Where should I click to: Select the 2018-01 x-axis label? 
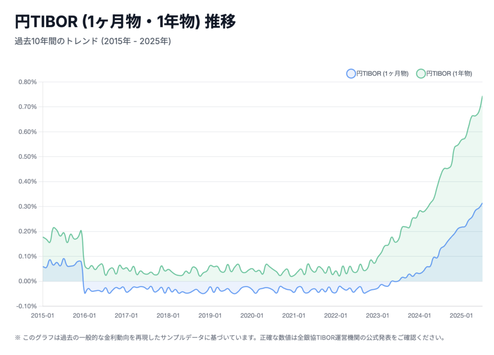pyautogui.click(x=168, y=315)
